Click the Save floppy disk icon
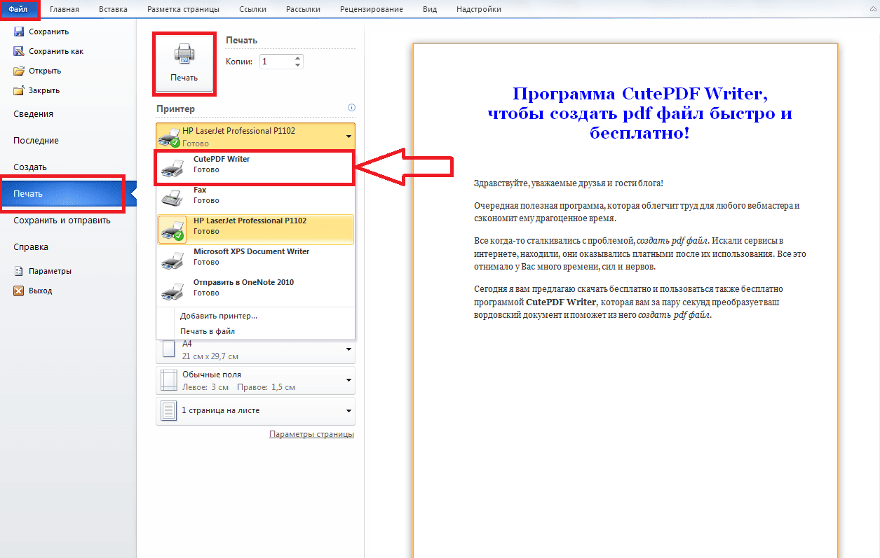Screen dimensions: 880x558 pos(19,32)
